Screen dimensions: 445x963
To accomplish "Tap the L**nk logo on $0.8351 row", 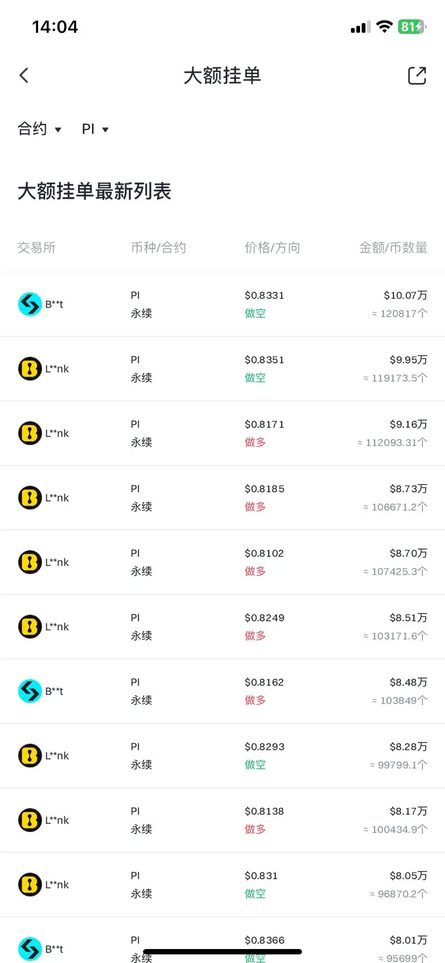I will pos(30,369).
